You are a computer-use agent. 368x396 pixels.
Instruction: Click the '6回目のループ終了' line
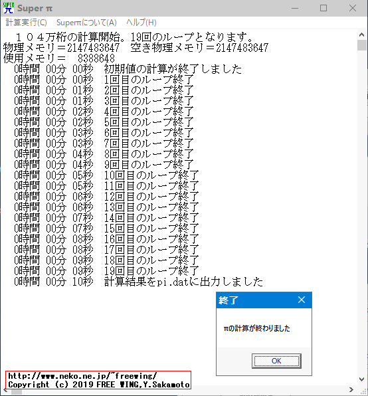click(x=104, y=133)
